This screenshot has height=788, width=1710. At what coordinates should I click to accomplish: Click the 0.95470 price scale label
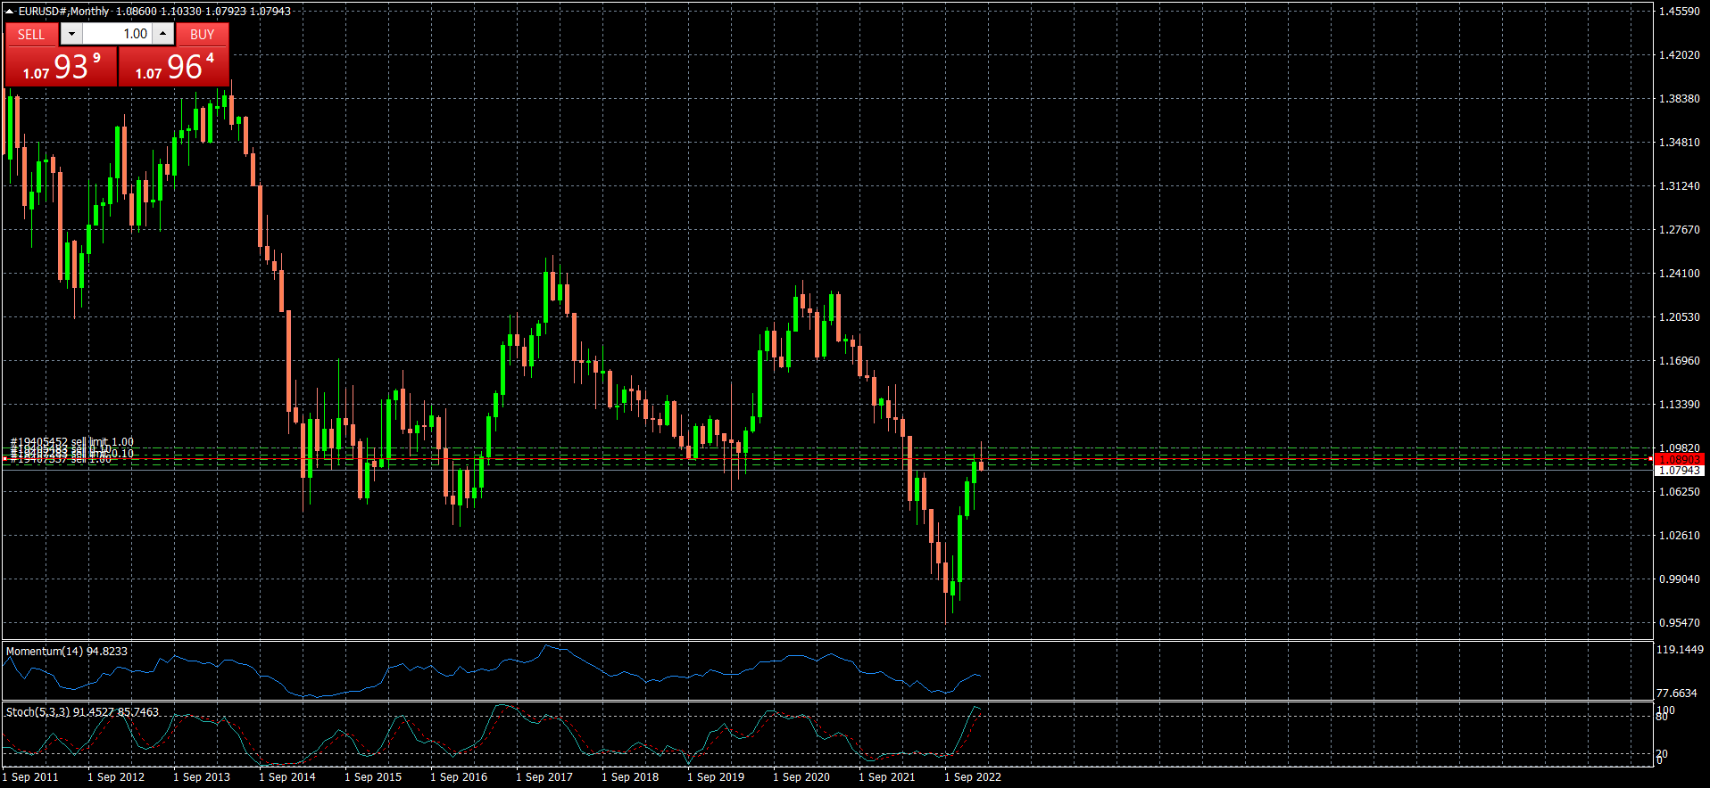click(1679, 623)
